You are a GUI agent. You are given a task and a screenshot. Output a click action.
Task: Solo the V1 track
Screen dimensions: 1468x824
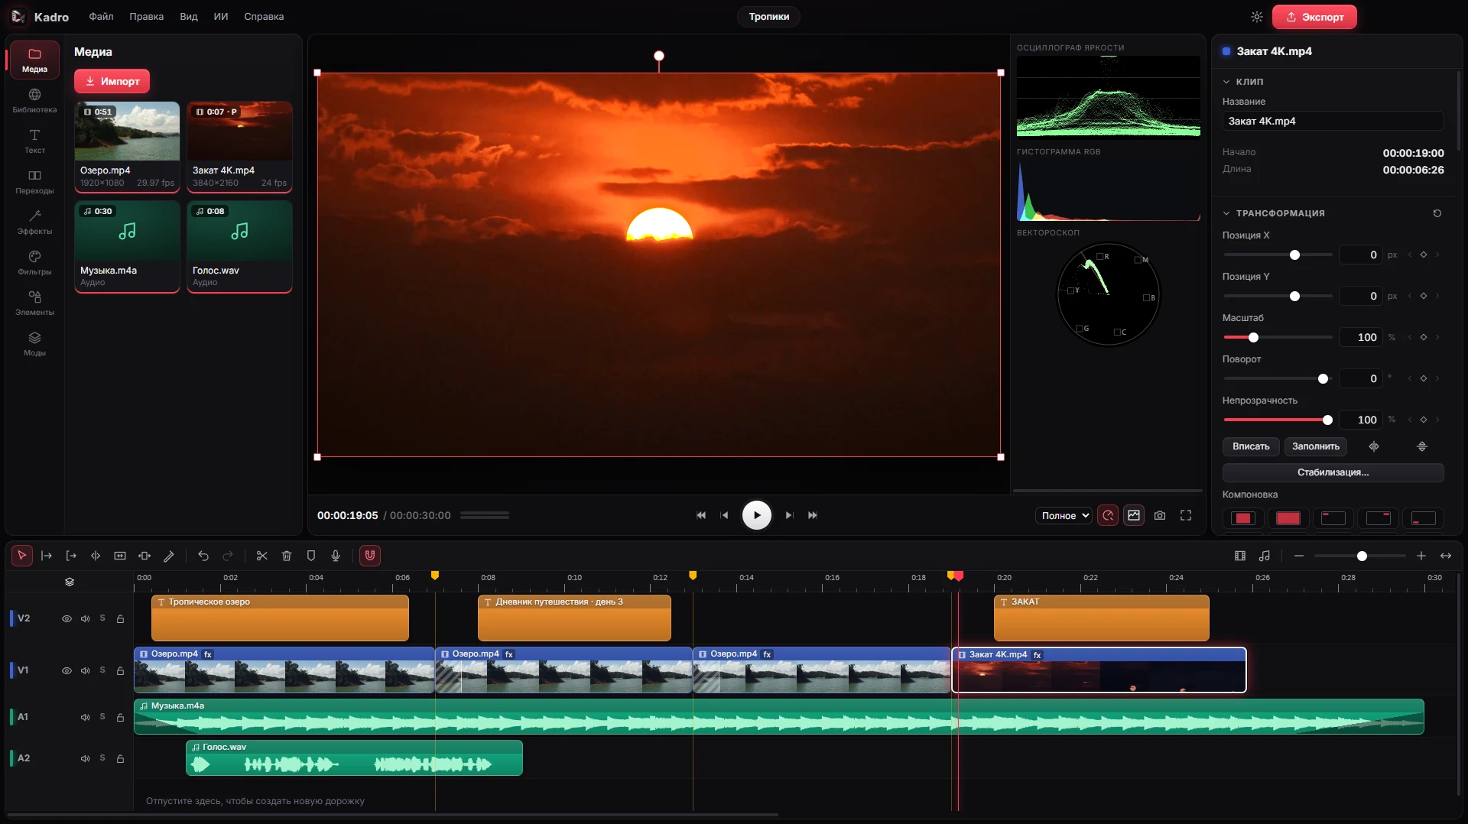pos(102,670)
